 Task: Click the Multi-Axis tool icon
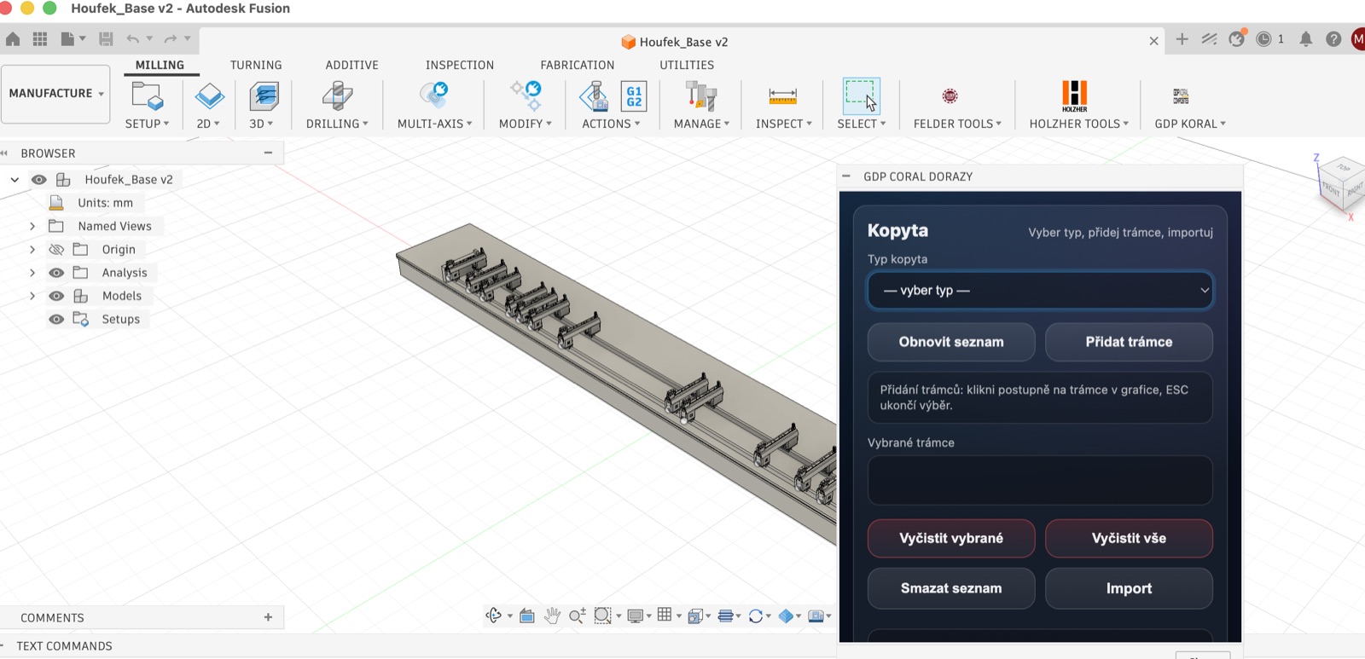(434, 95)
